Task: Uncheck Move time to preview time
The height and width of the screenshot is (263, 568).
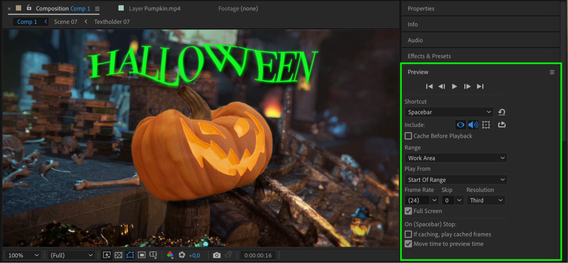Action: tap(408, 244)
